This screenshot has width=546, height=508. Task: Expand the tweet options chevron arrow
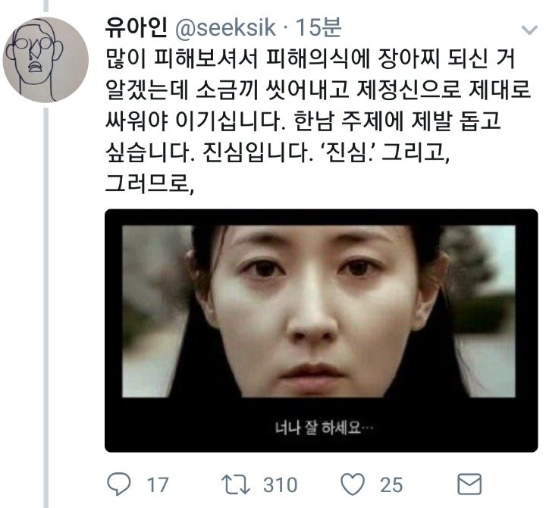[x=529, y=30]
